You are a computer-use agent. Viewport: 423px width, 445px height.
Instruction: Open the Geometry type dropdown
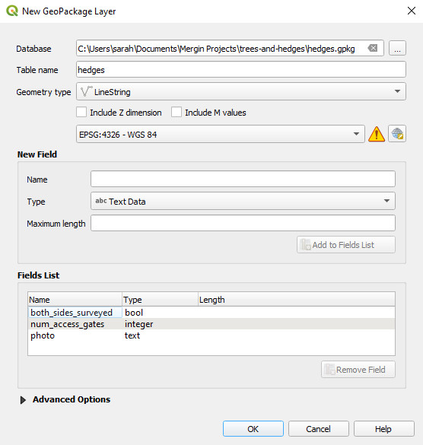(241, 91)
